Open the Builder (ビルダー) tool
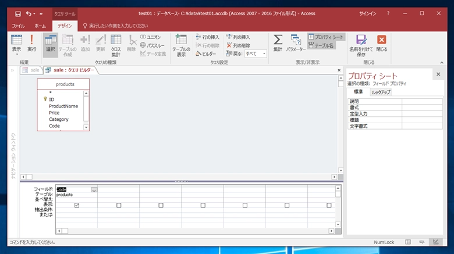The image size is (454, 254). pos(206,54)
